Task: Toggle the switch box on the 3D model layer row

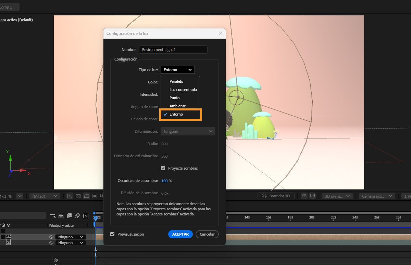Action: 3,237
